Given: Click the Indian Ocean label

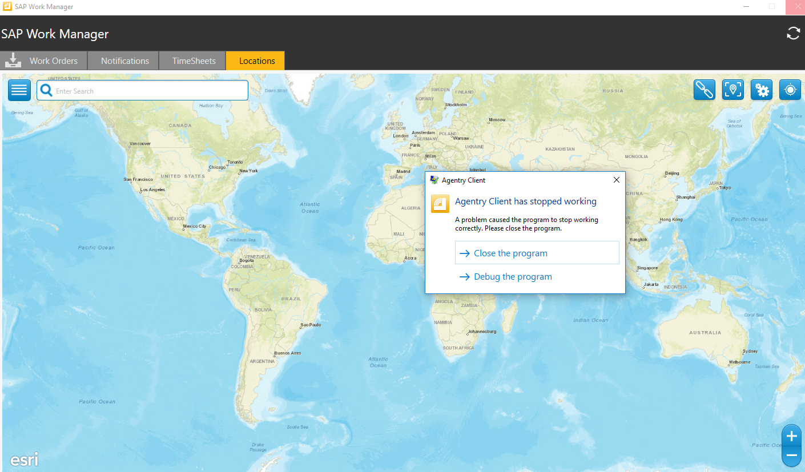Looking at the screenshot, I should coord(591,320).
